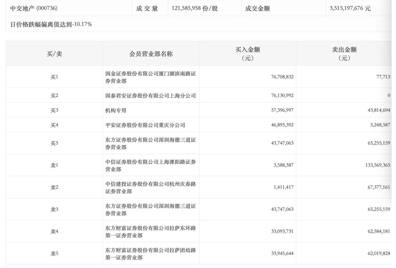Click the 日价格跌幅偏离值达到-10.17% notice text
The height and width of the screenshot is (268, 396).
pos(51,25)
